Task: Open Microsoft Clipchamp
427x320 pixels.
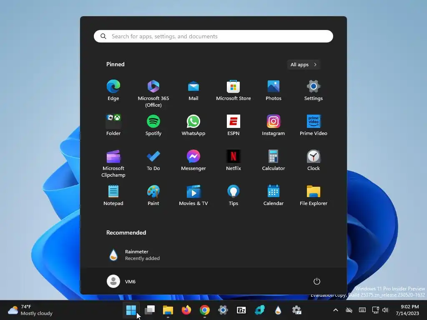Action: click(x=113, y=163)
